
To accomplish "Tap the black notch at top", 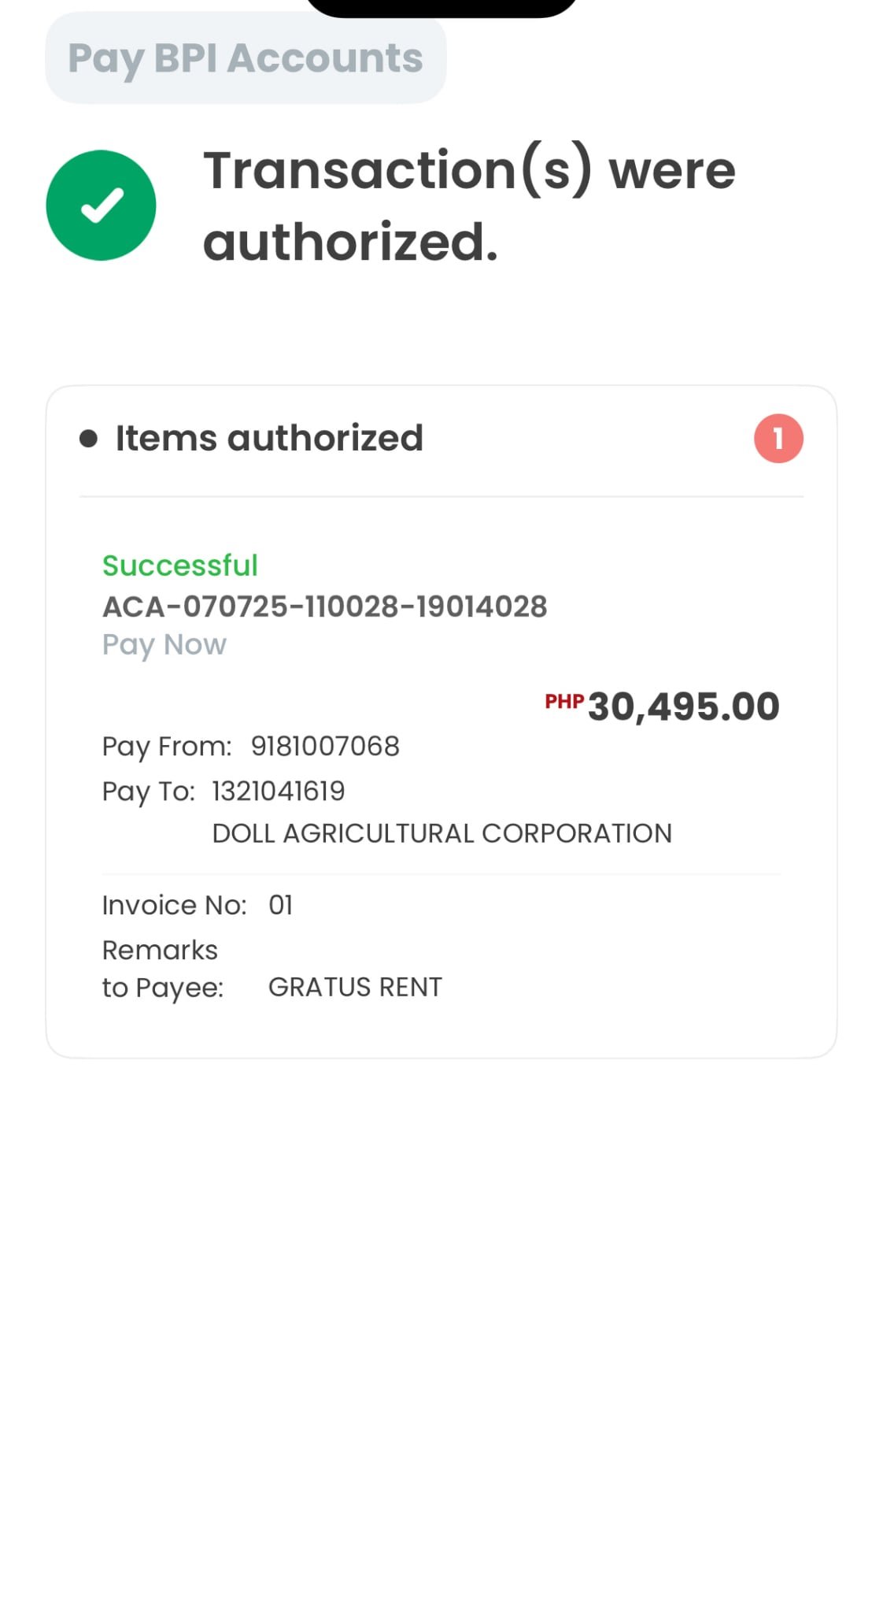I will [441, 8].
